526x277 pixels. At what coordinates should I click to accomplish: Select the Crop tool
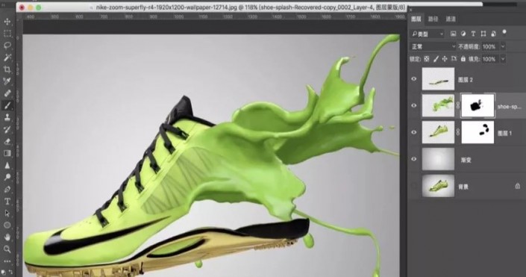point(7,69)
